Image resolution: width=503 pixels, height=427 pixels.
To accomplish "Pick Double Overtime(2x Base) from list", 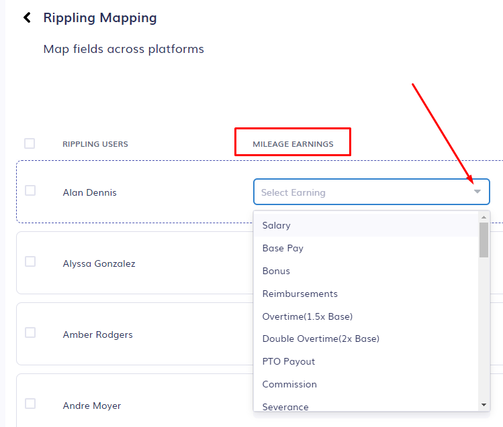I will pos(320,339).
